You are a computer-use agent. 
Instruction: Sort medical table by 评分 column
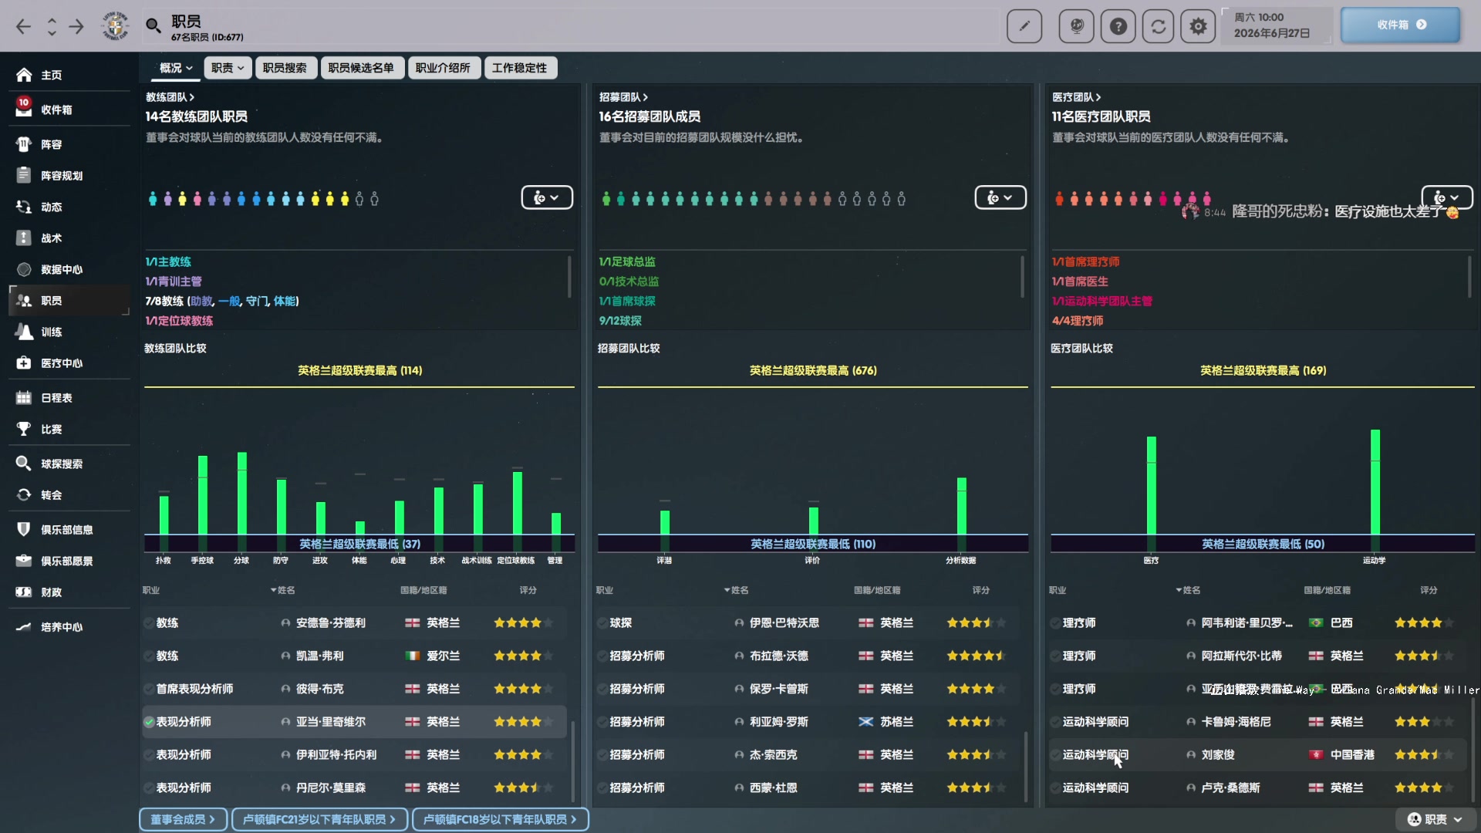click(x=1429, y=590)
